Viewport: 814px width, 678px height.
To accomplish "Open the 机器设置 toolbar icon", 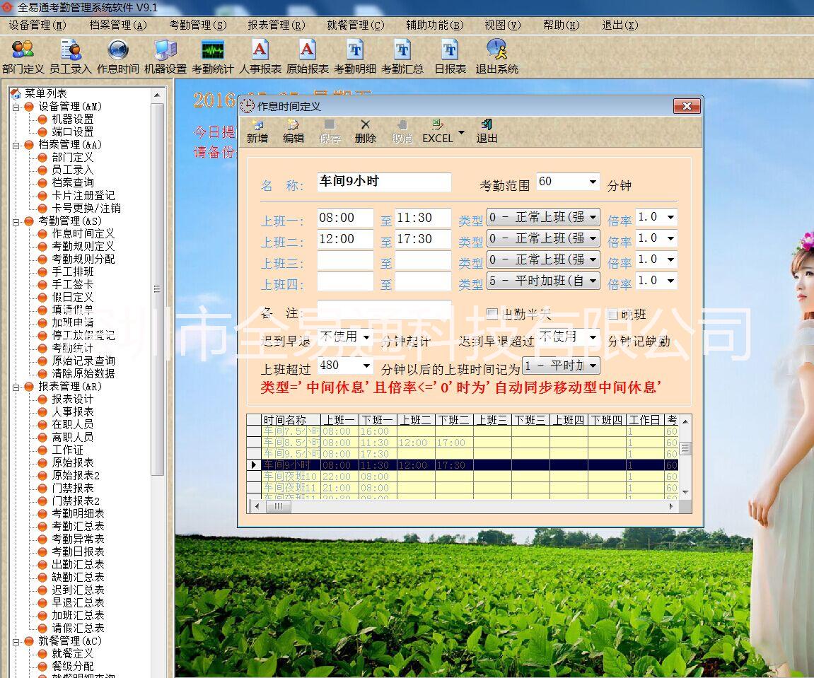I will (x=165, y=57).
